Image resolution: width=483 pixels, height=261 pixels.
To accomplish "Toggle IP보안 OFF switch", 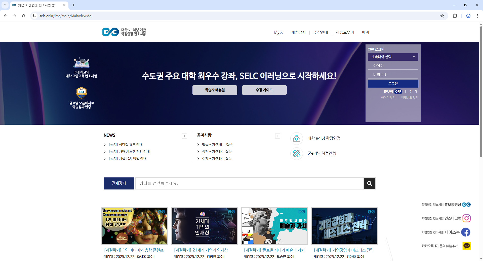I will pos(398,92).
